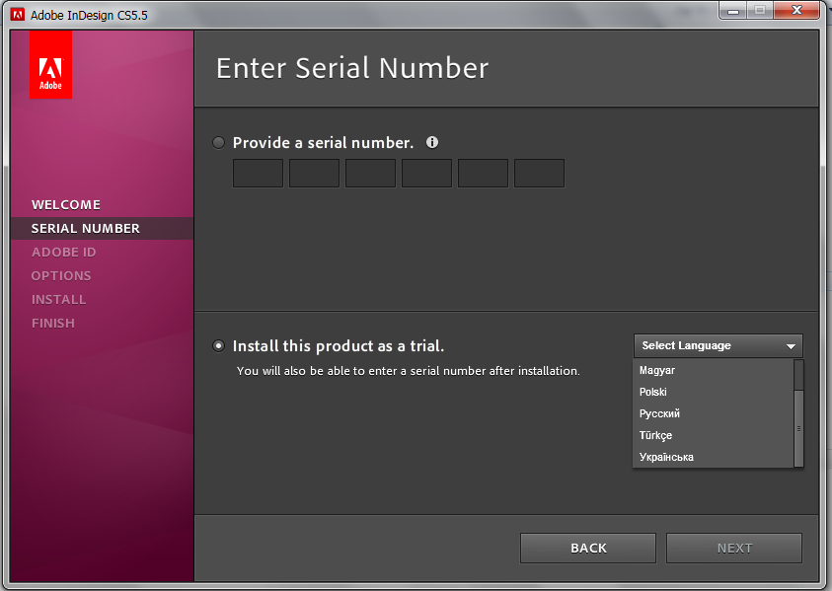Image resolution: width=832 pixels, height=591 pixels.
Task: Click the serial number info icon
Action: click(432, 142)
